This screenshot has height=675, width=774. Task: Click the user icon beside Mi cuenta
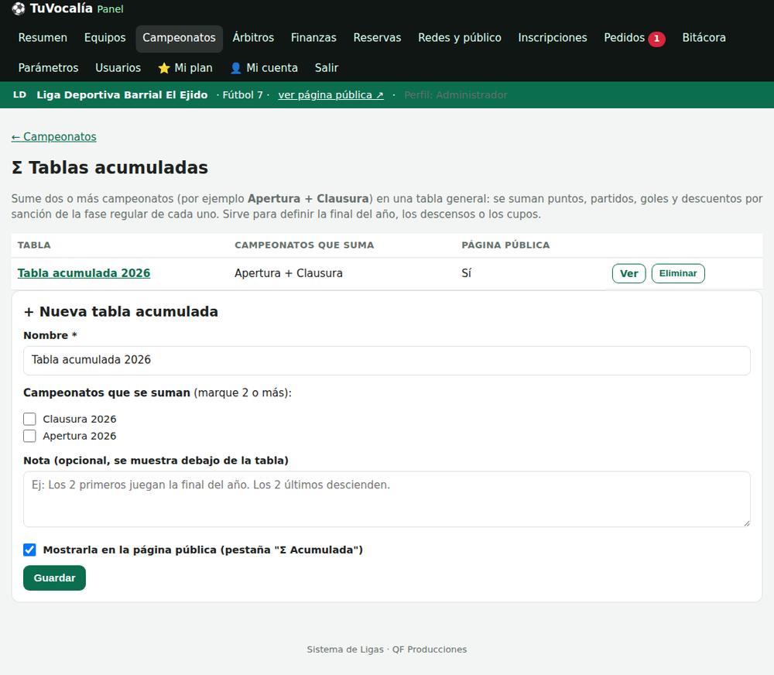[x=236, y=68]
